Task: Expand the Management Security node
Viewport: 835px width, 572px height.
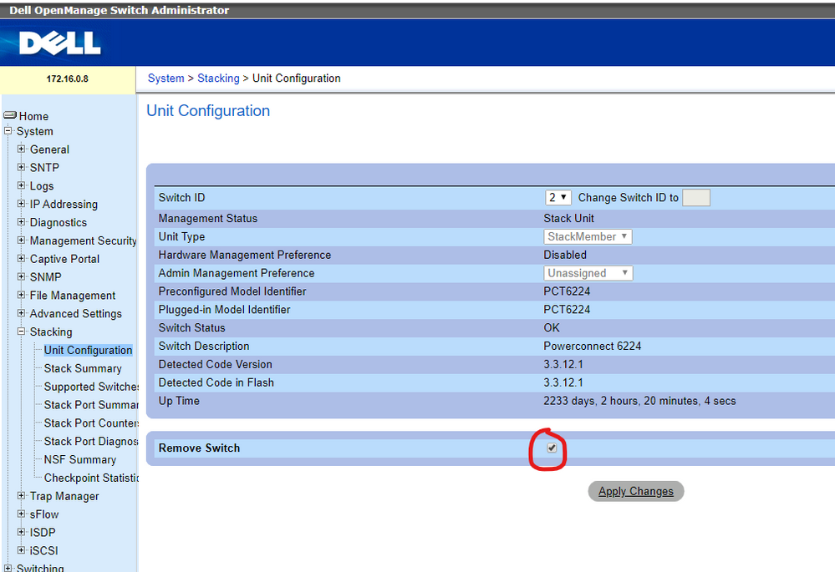Action: (x=21, y=240)
